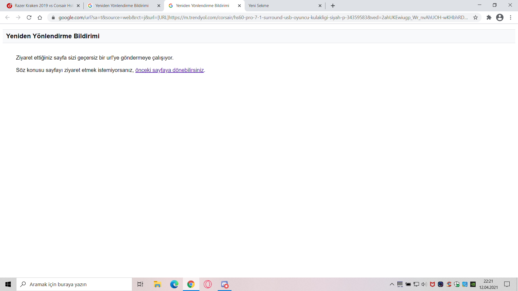
Task: Close the Yeni Sekme tab
Action: [x=320, y=6]
